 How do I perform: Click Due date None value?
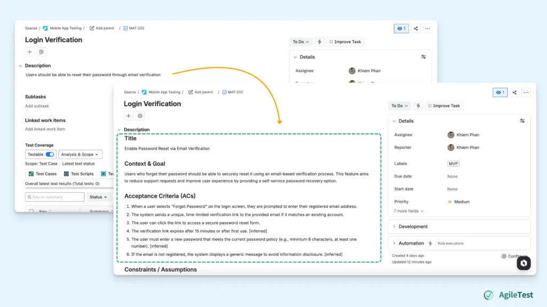coord(452,176)
